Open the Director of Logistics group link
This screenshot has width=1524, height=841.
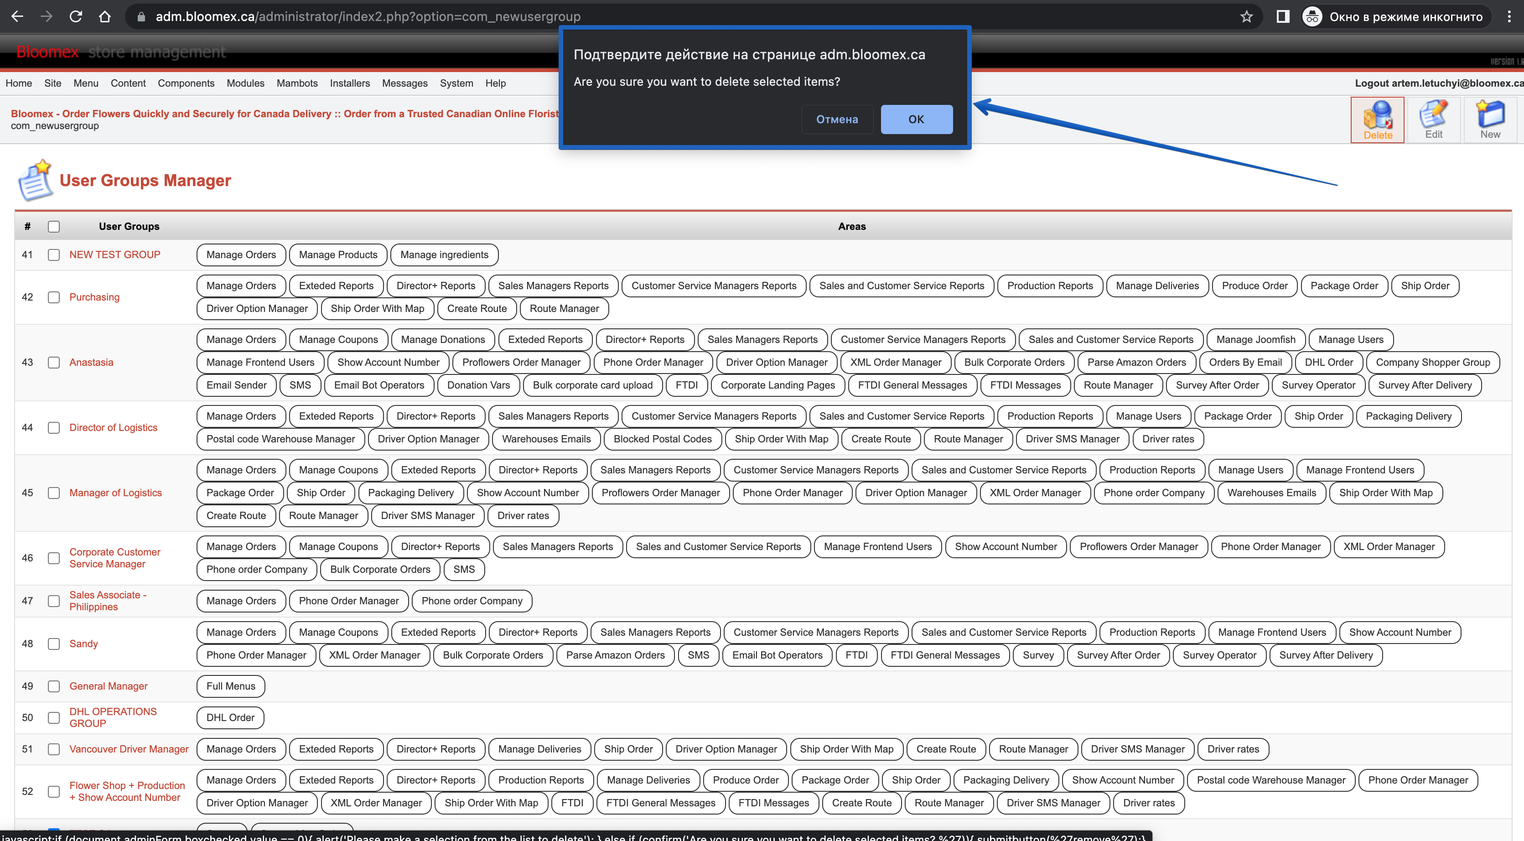pos(113,428)
